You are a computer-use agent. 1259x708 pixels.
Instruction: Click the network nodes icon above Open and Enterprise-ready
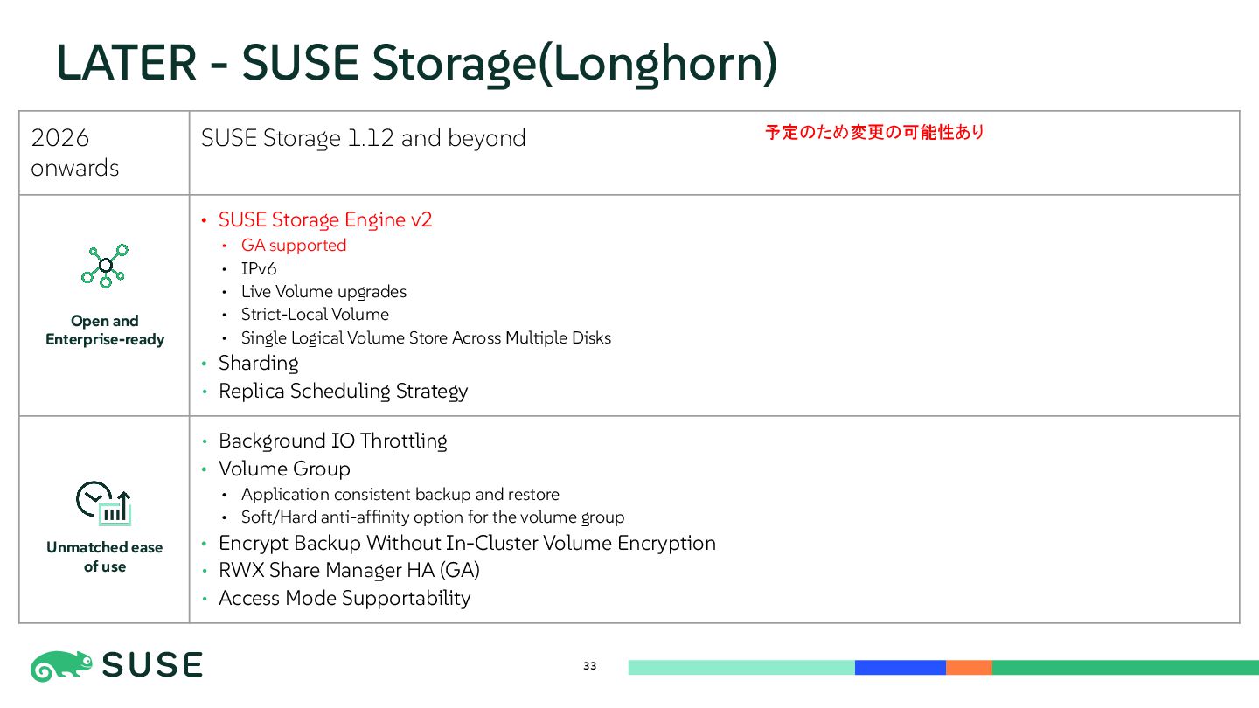tap(105, 266)
